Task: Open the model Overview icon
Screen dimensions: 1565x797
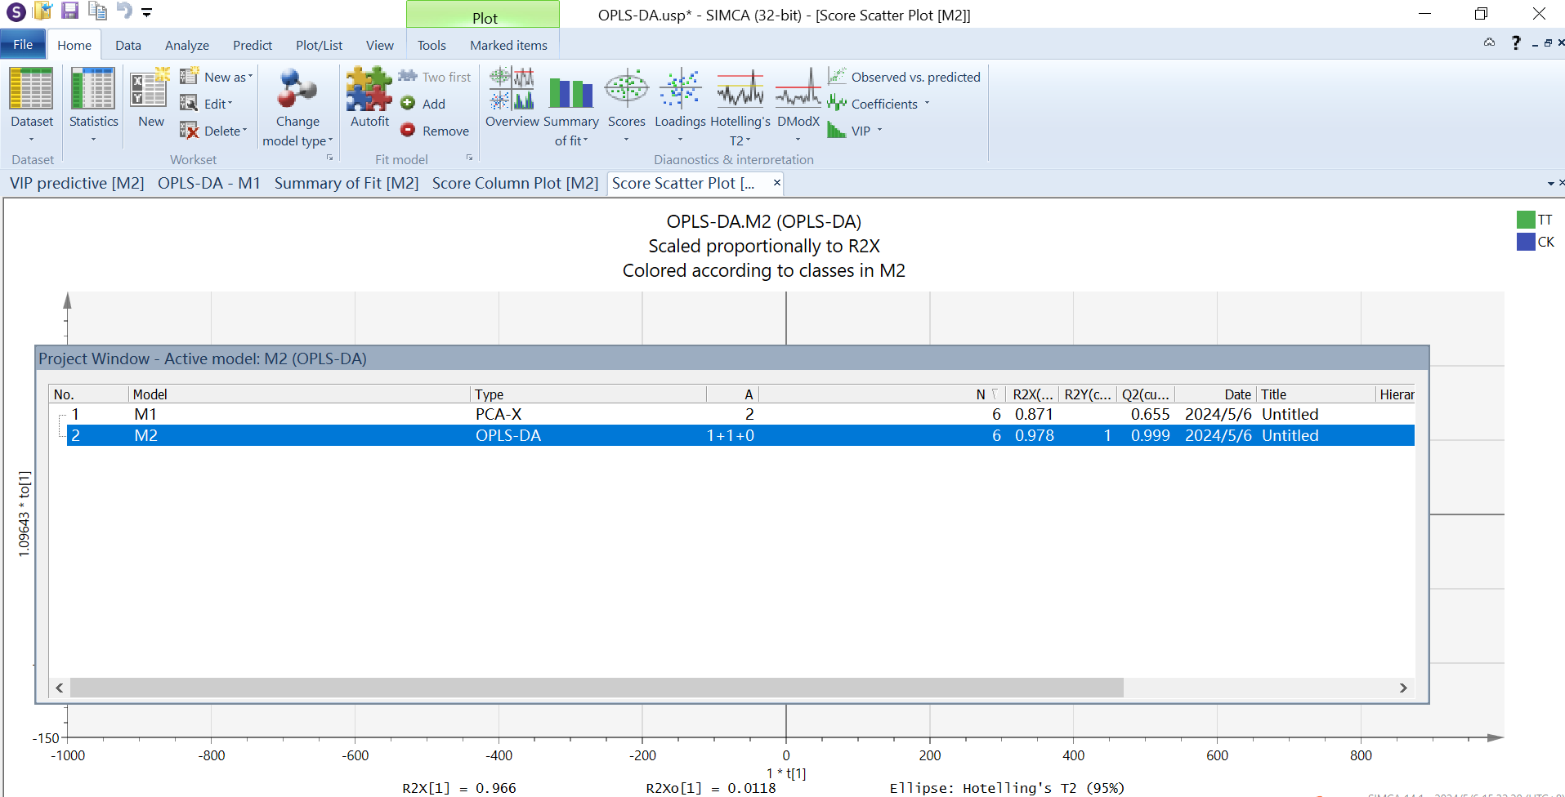Action: pos(512,90)
